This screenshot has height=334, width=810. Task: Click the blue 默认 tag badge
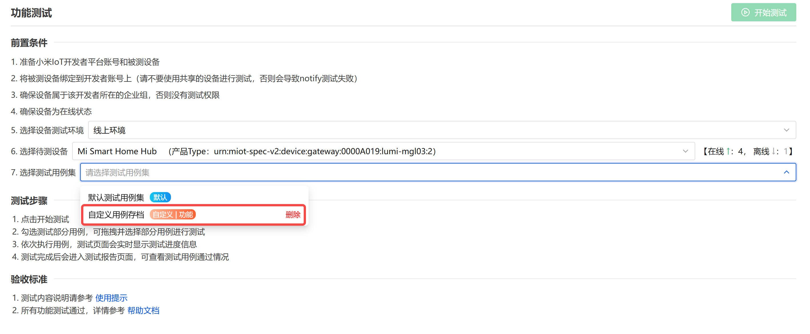pos(160,197)
